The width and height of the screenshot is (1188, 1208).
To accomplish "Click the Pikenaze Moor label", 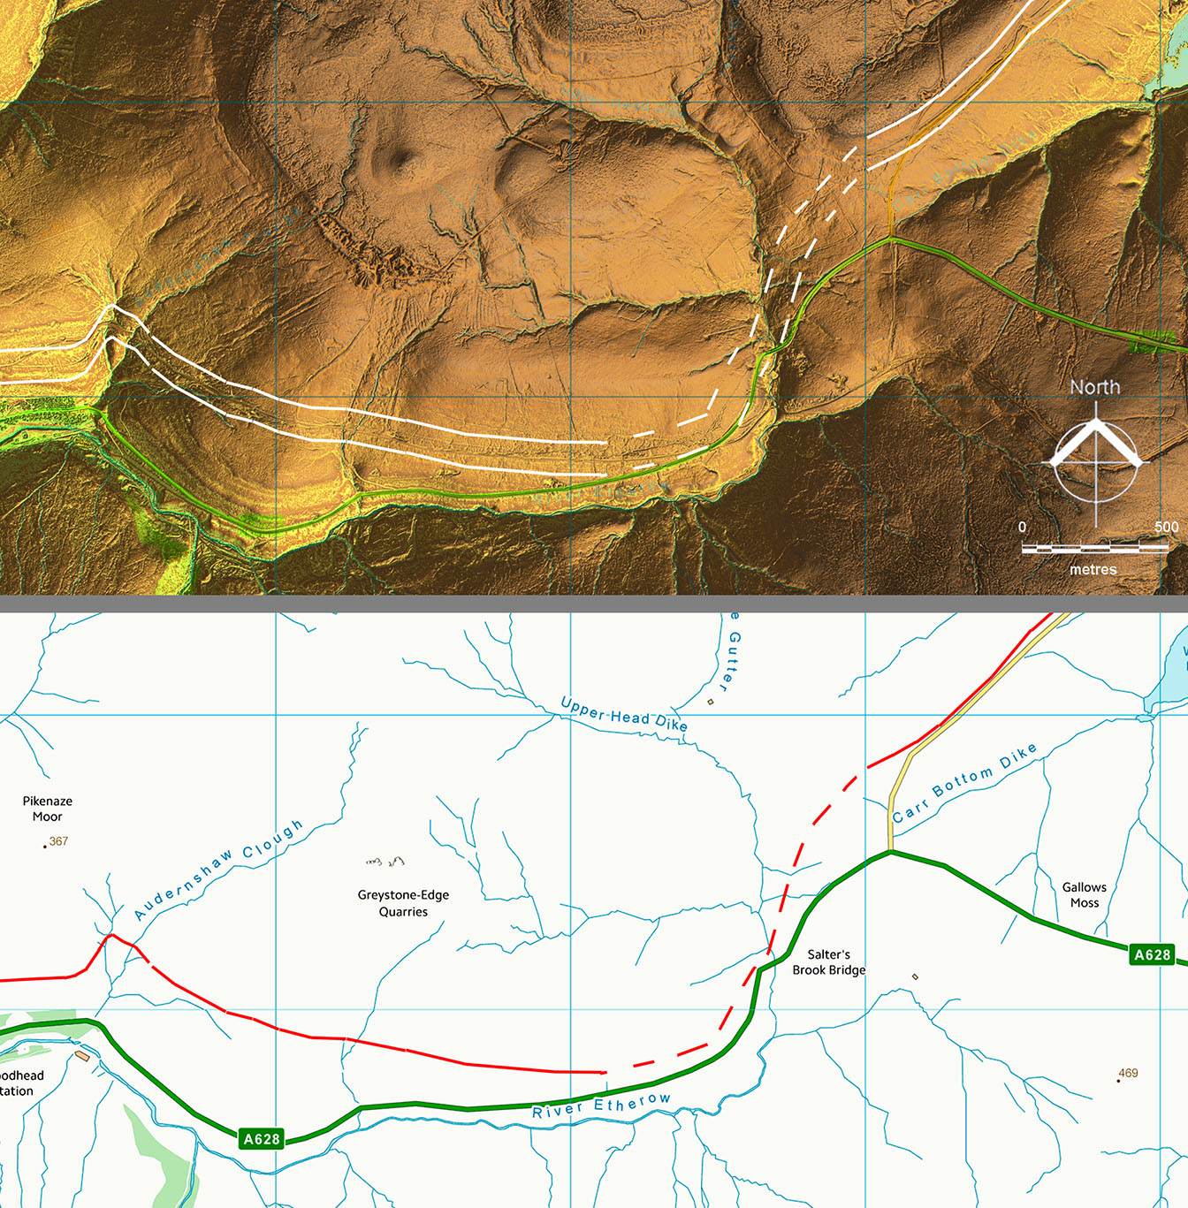I will [48, 809].
